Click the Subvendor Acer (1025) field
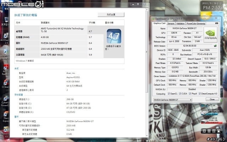This screenshot has width=227, height=142. 205,50
